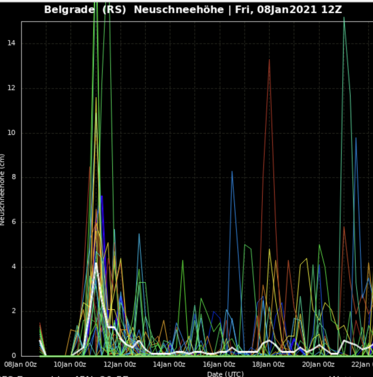Click the y-axis value 2
Viewport: 373px width, 377px height.
point(13,311)
